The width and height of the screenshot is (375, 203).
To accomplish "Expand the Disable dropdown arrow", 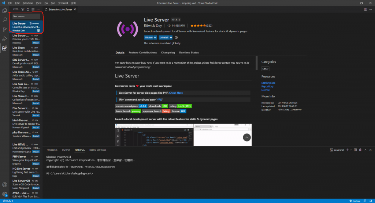I will 155,38.
